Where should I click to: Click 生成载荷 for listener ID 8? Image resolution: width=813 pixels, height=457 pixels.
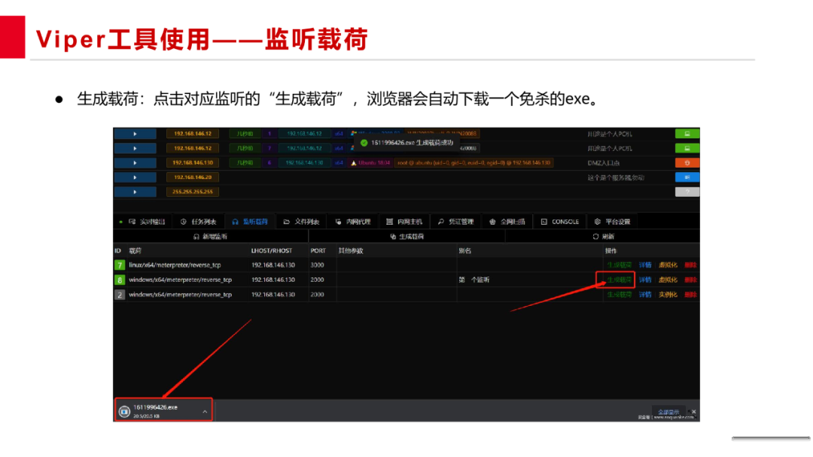click(619, 280)
